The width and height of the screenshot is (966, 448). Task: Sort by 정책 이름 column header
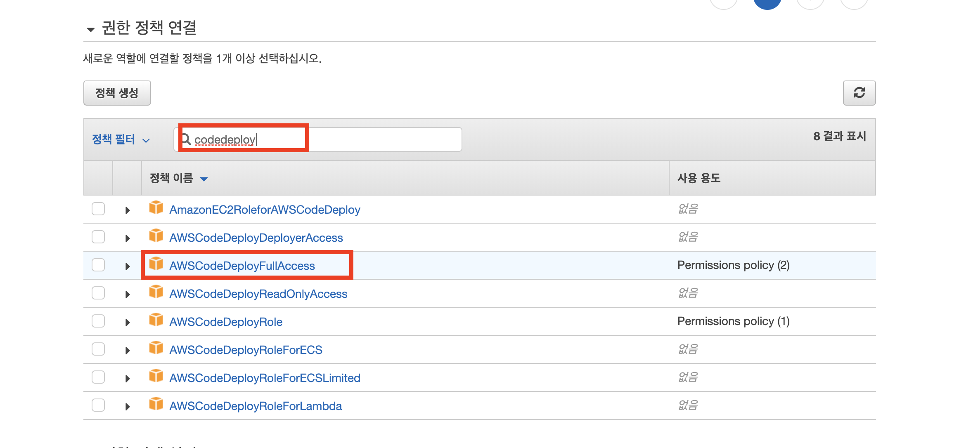178,178
